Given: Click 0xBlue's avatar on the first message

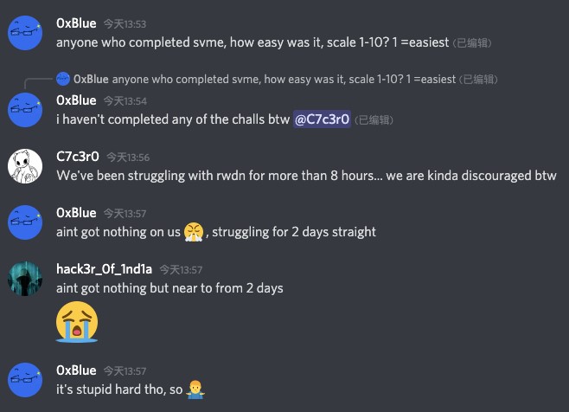Looking at the screenshot, I should click(25, 33).
